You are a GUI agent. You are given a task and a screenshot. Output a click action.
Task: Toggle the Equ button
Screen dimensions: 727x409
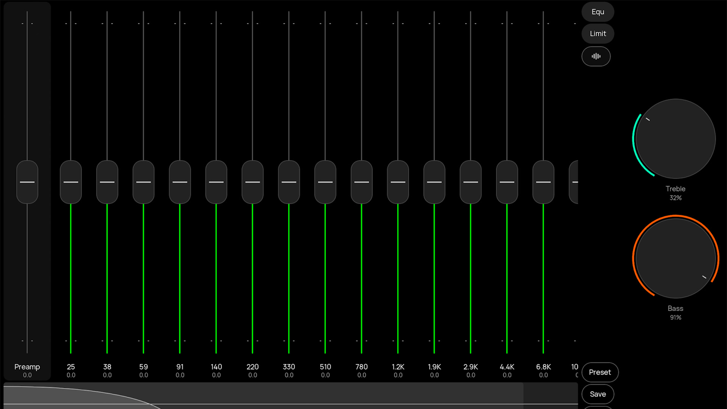point(598,12)
